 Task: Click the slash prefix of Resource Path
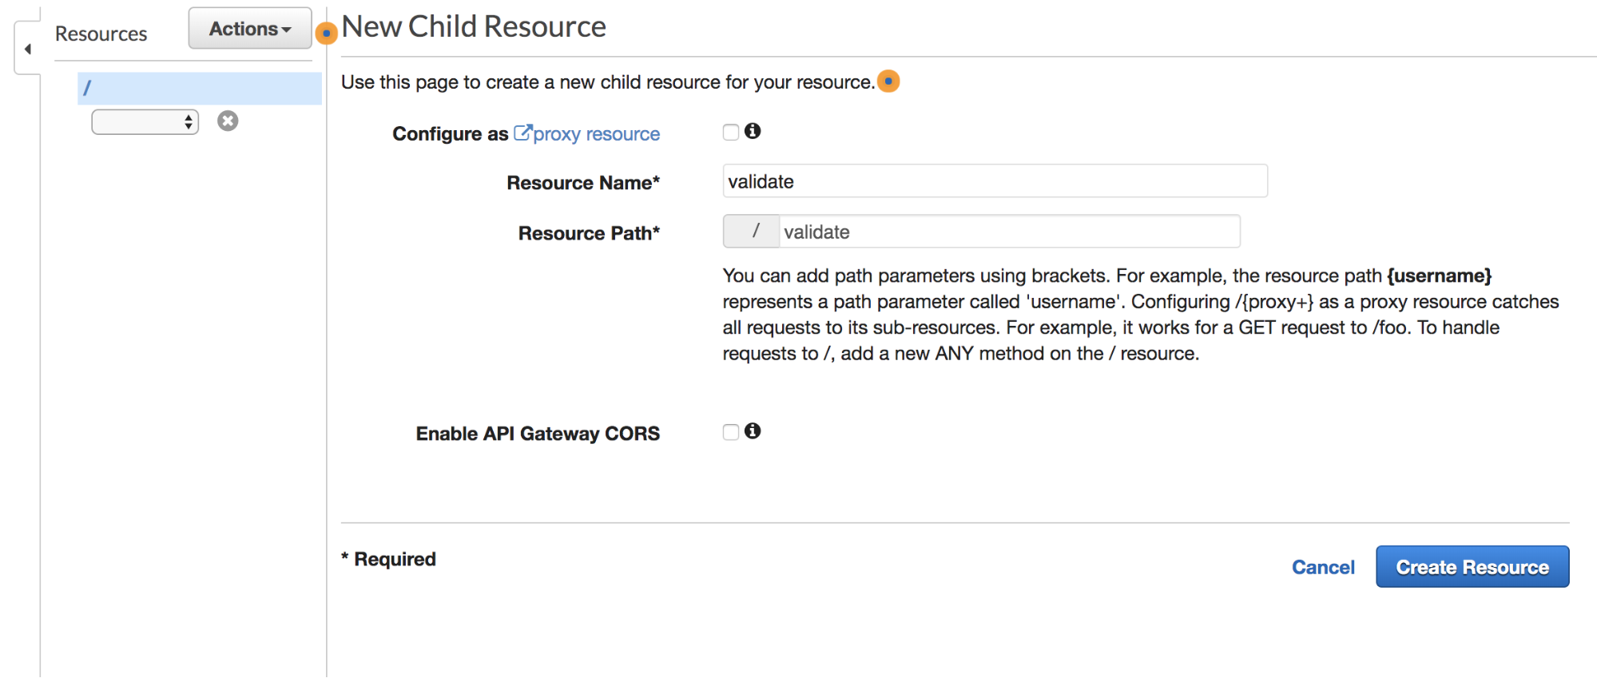point(752,232)
